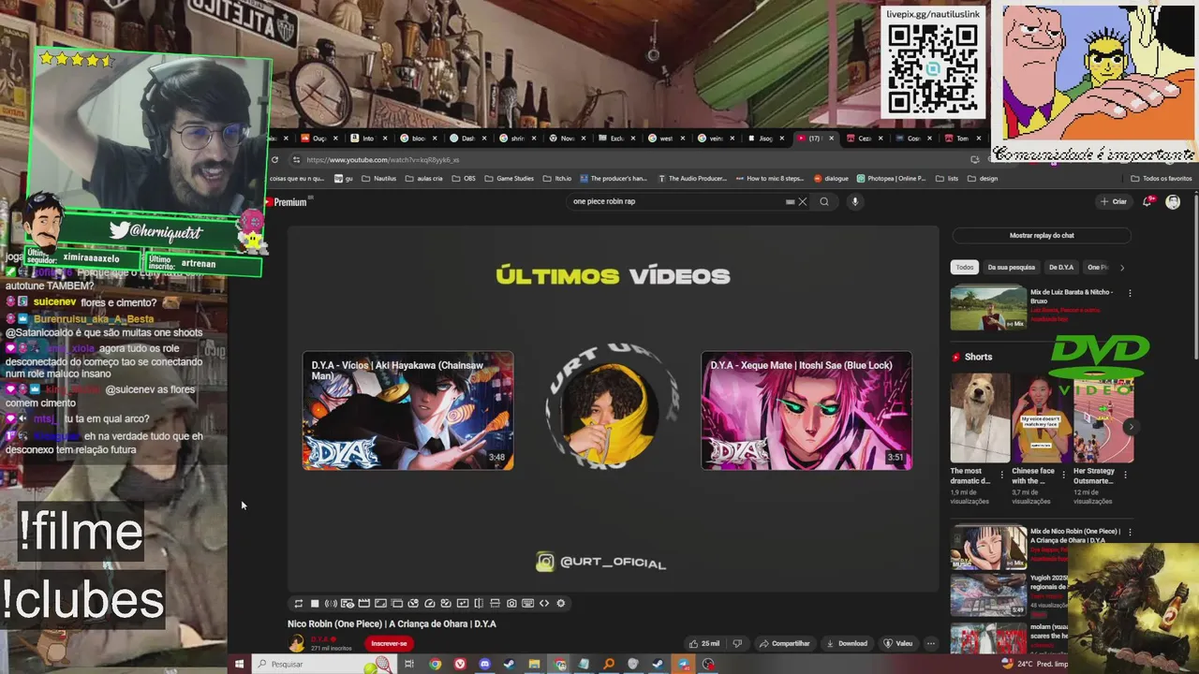
Task: Open the 'aulas cria' bookmarks folder
Action: (x=424, y=179)
